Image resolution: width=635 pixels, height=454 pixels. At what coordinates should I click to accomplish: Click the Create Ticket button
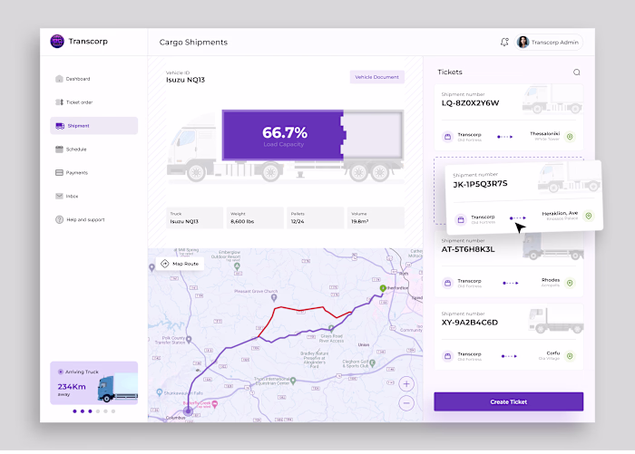pos(509,401)
